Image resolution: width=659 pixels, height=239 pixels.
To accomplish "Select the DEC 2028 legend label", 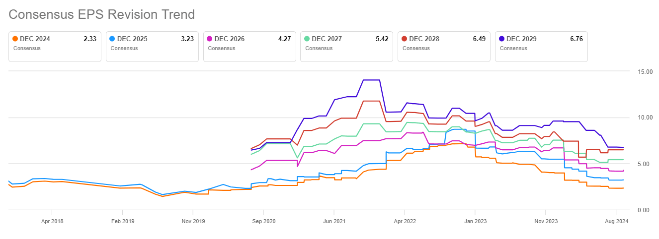I will coord(424,39).
